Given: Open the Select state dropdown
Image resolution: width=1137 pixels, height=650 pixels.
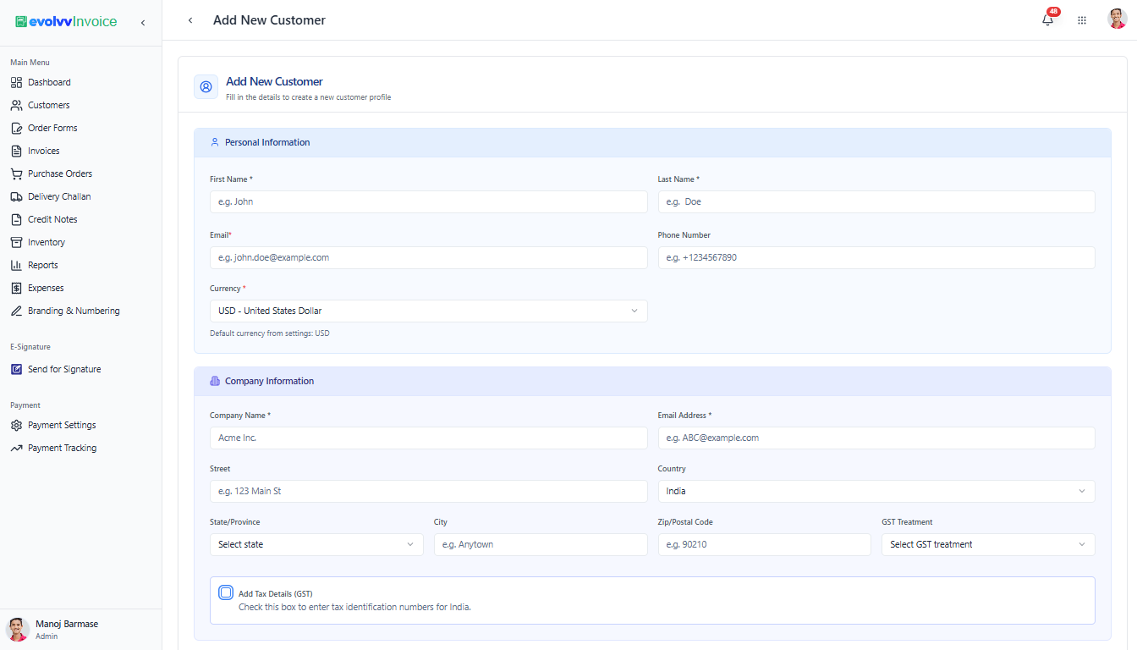Looking at the screenshot, I should pyautogui.click(x=316, y=544).
